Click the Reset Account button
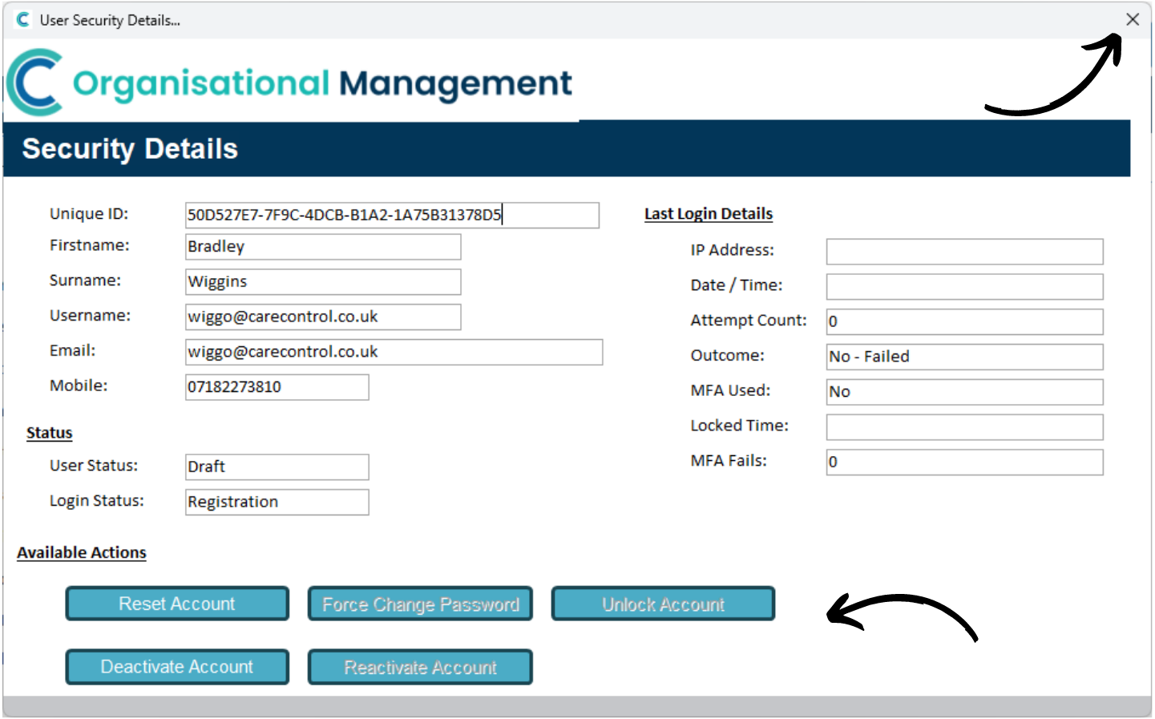The height and width of the screenshot is (719, 1155). coord(176,604)
